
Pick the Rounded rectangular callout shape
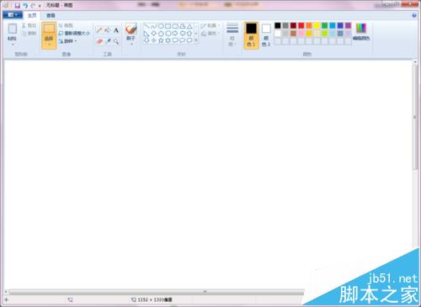pos(175,40)
